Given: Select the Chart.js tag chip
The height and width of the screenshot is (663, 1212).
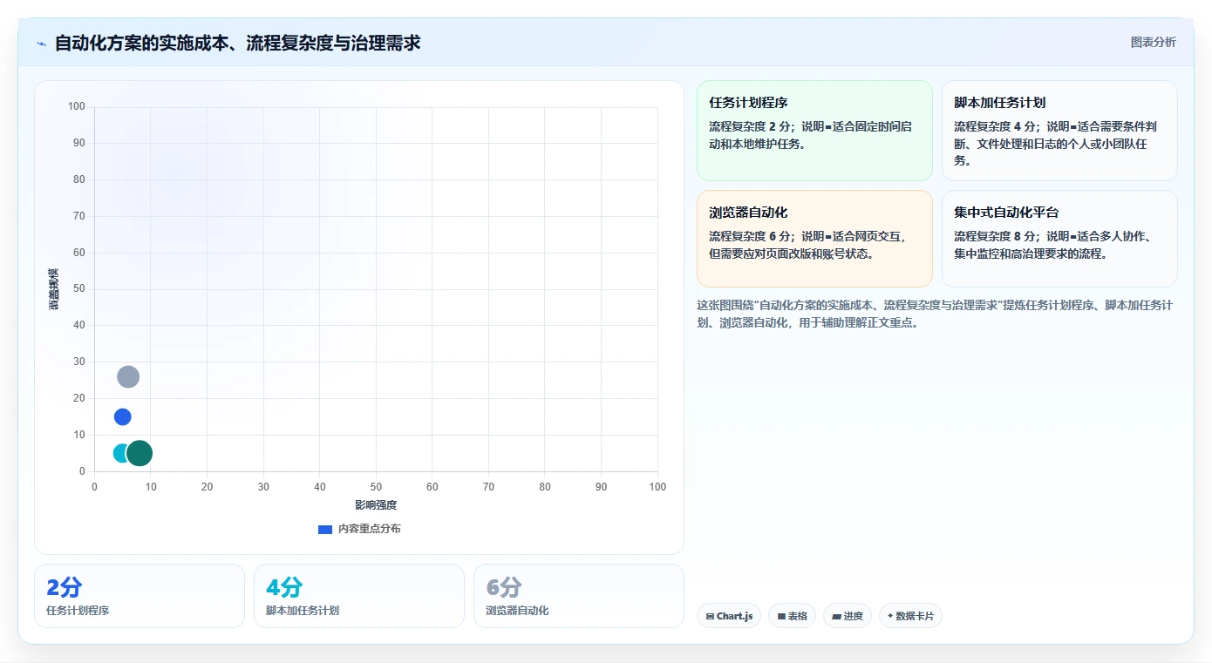Looking at the screenshot, I should pos(729,616).
